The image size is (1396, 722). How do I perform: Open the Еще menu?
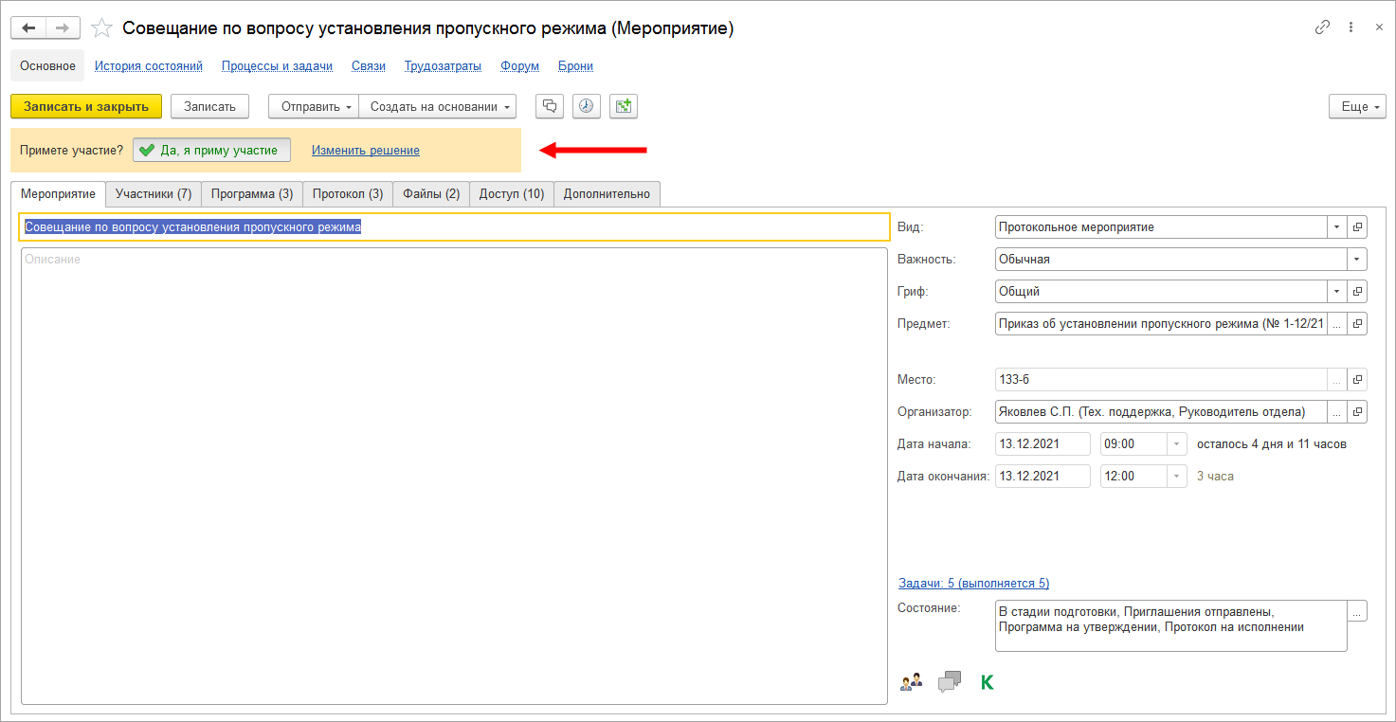click(1357, 106)
